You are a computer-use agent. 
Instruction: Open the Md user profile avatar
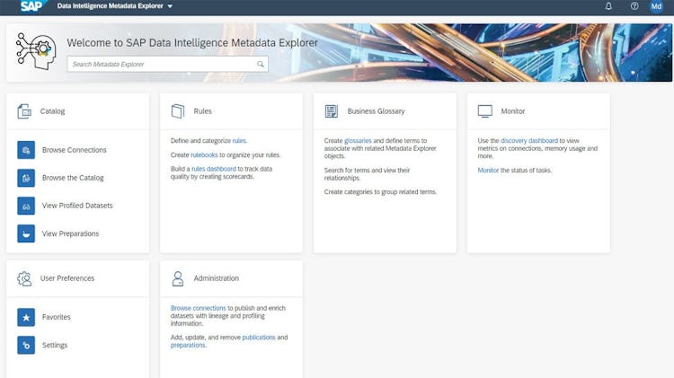(x=656, y=6)
